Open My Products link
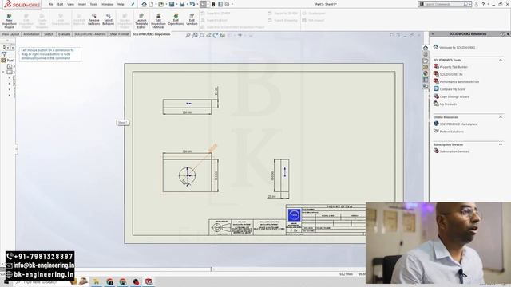Screen dimensions: 511x287 click(x=448, y=104)
